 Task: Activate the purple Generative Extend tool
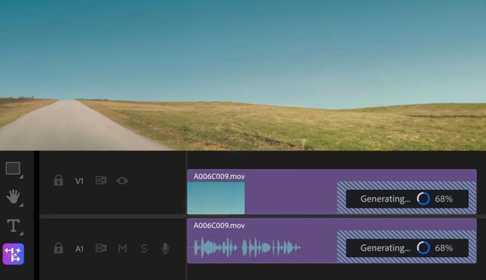(13, 254)
